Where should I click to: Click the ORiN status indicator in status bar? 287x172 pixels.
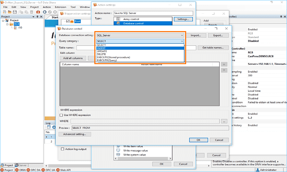tap(20, 170)
